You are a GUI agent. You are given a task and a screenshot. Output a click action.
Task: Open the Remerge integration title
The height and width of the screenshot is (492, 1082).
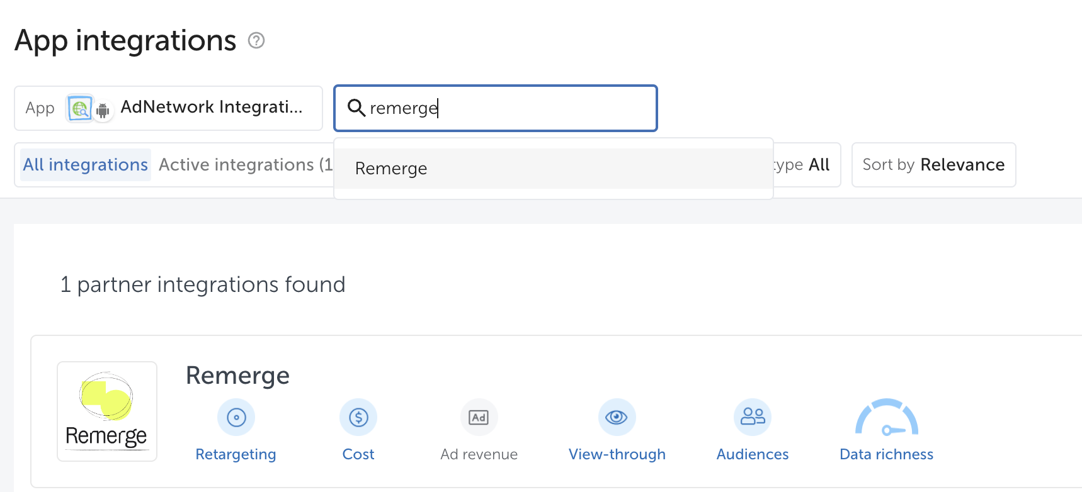coord(237,376)
